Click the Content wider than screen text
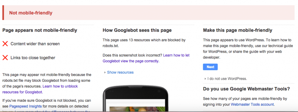The image size is (298, 112). (35, 44)
